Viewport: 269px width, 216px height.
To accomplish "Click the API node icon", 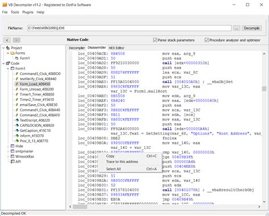I will (x=12, y=161).
